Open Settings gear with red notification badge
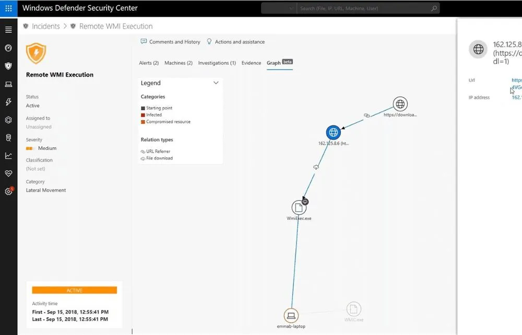 [x=8, y=191]
